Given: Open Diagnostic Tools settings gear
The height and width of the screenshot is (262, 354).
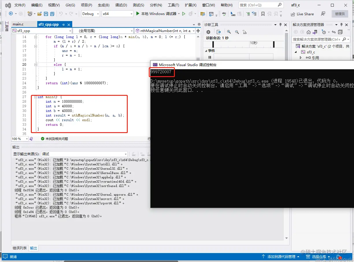Looking at the screenshot, I should [208, 32].
